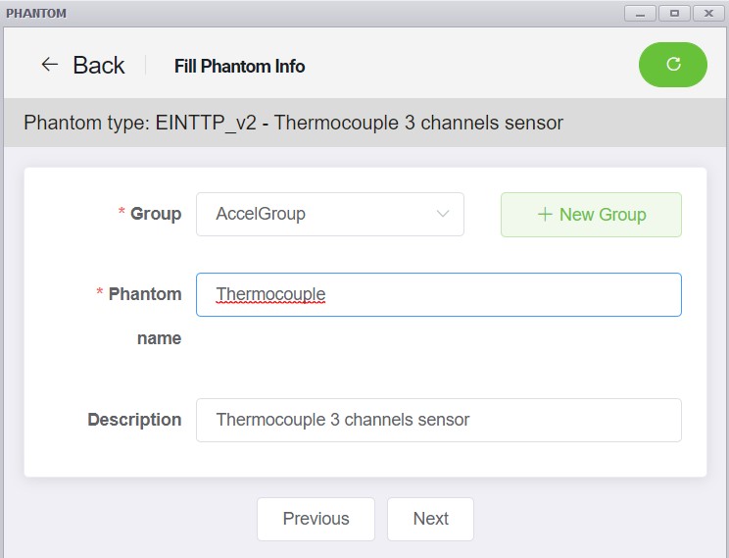Screen dimensions: 729x558
Task: Click the Phantom name field label
Action: point(139,316)
